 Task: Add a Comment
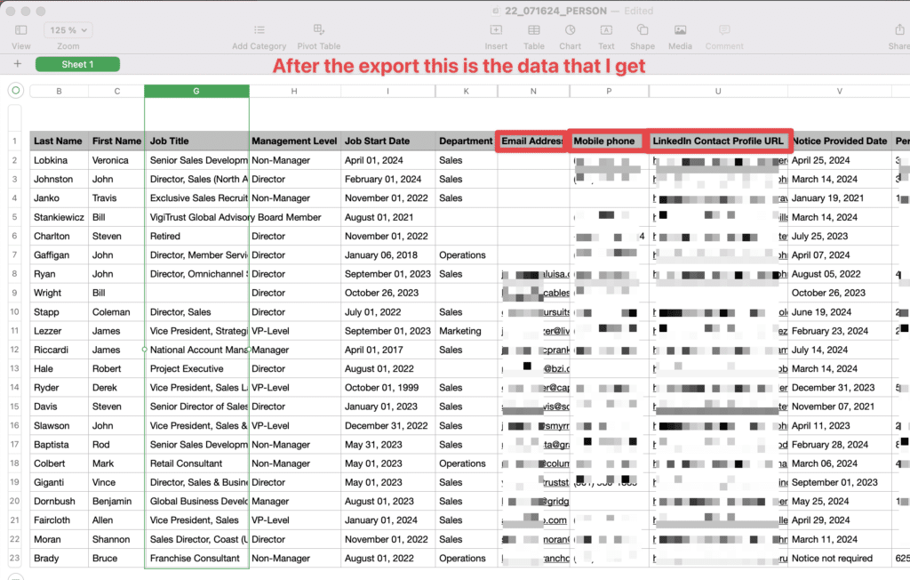[x=724, y=29]
